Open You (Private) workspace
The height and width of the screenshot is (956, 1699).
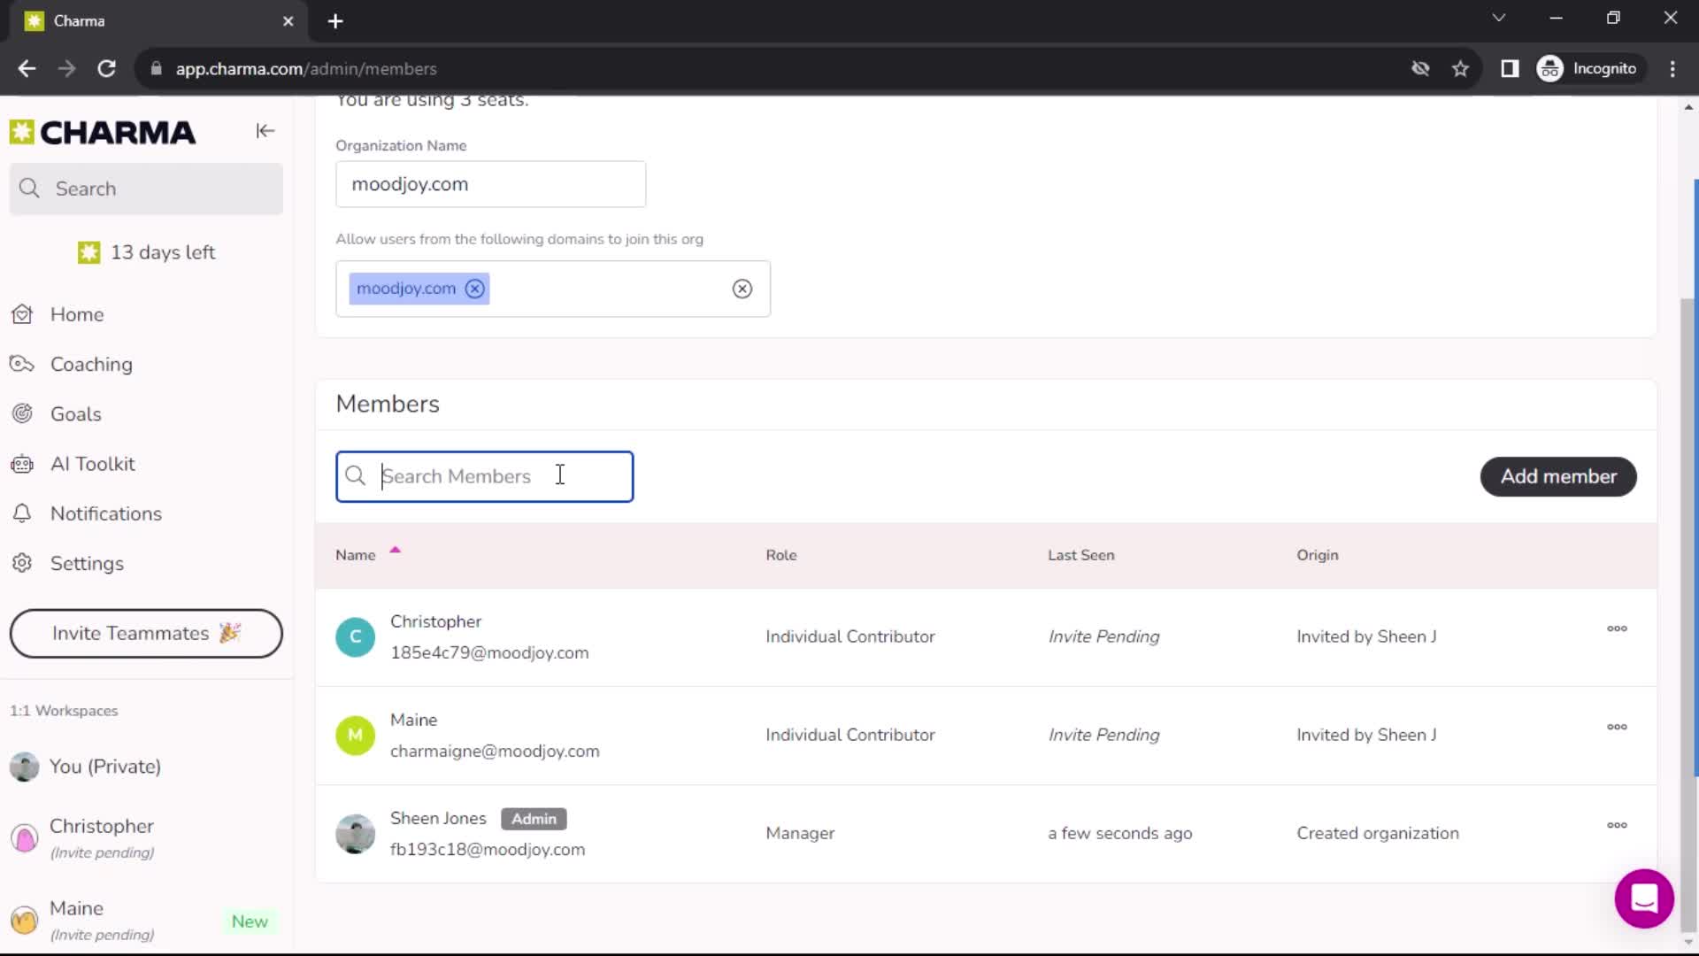(104, 767)
